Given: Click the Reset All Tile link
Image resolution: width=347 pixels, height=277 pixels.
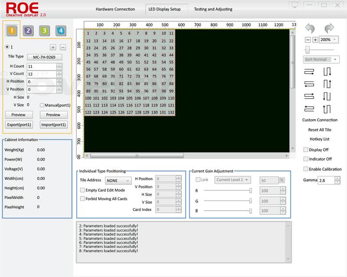Looking at the screenshot, I should [x=320, y=130].
